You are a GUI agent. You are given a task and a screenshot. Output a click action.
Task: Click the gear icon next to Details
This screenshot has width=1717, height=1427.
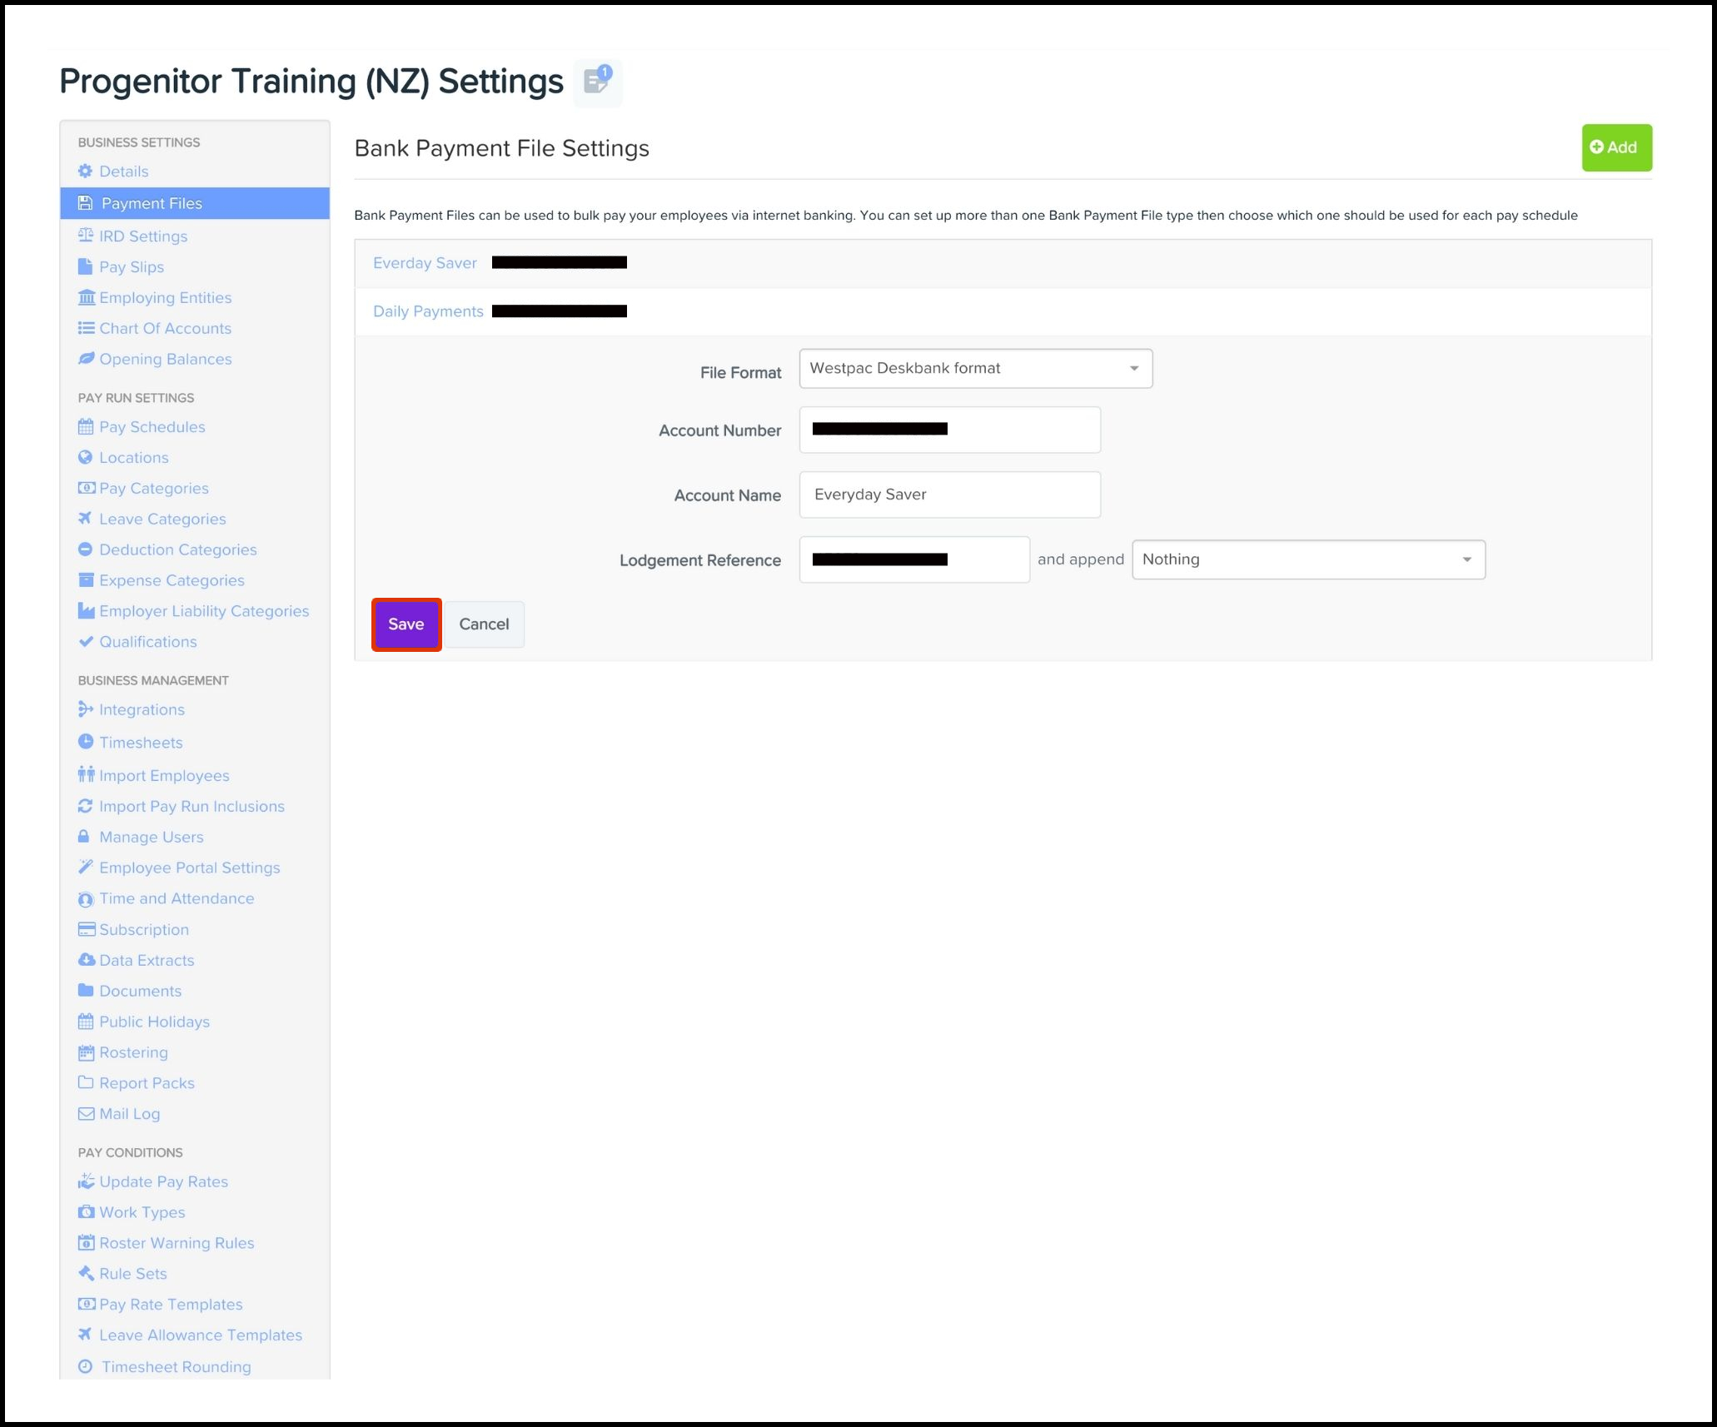(85, 171)
